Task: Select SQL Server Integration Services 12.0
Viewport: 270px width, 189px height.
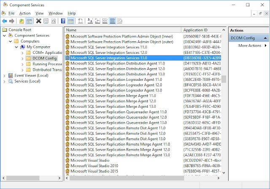Action: pyautogui.click(x=109, y=53)
